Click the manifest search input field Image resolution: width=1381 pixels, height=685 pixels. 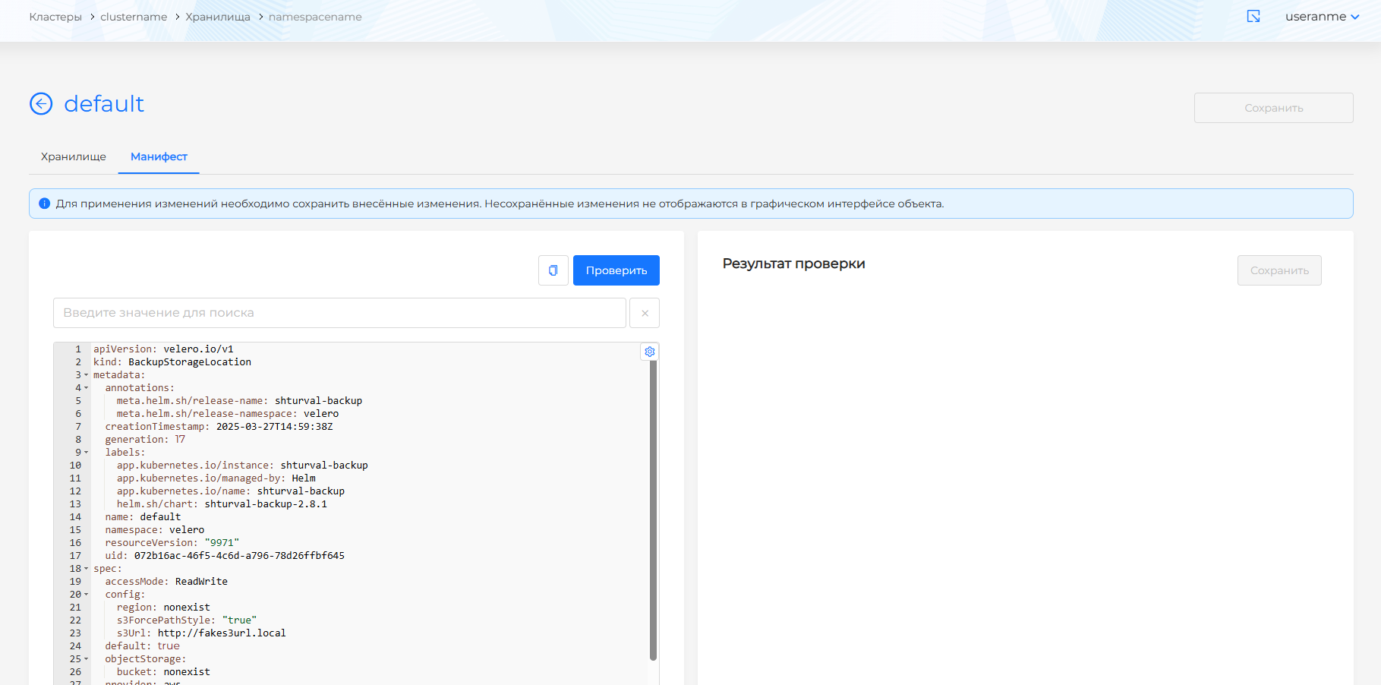click(x=339, y=313)
